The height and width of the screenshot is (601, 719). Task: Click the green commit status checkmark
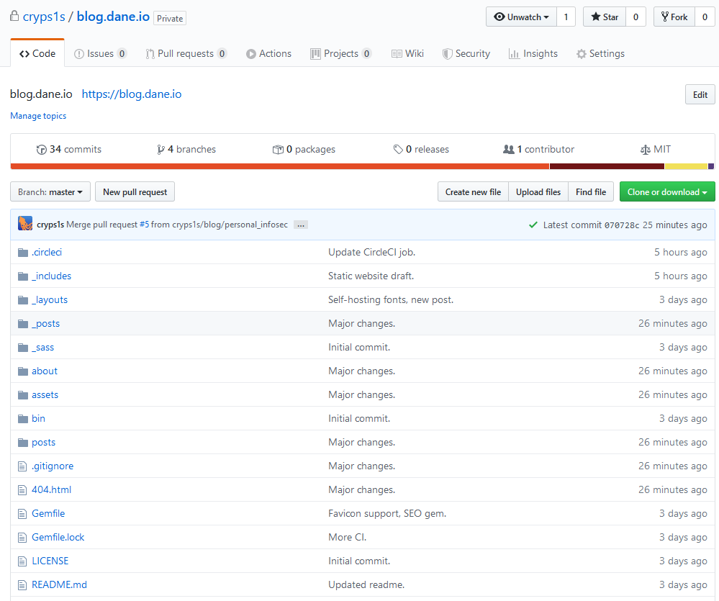533,225
